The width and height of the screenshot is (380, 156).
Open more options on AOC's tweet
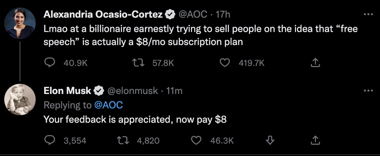pos(368,14)
